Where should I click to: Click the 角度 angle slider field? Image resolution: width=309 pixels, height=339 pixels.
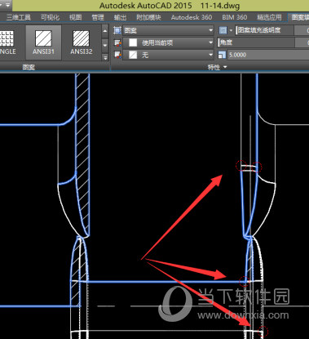click(x=256, y=42)
